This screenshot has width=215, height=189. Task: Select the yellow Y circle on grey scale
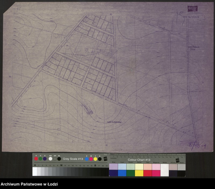[95, 159]
